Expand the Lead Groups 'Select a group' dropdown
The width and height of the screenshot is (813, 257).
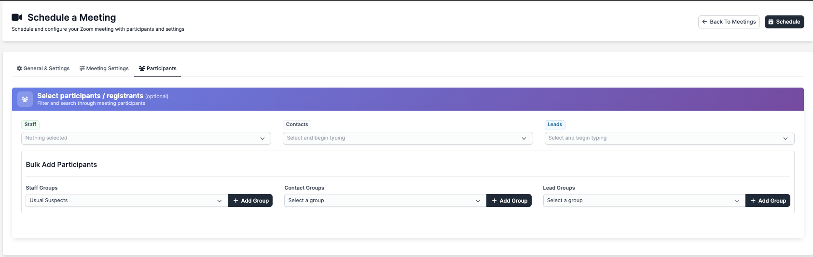click(x=643, y=201)
